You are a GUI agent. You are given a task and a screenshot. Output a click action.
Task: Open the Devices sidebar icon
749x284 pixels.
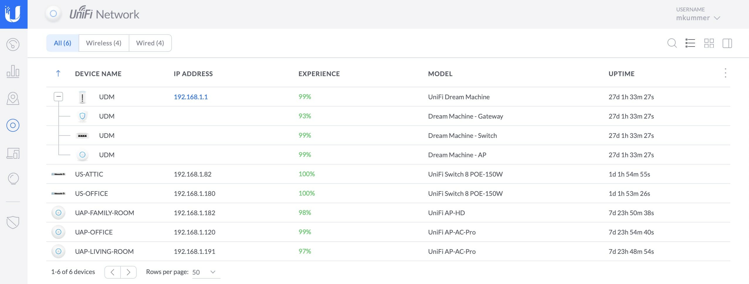13,125
